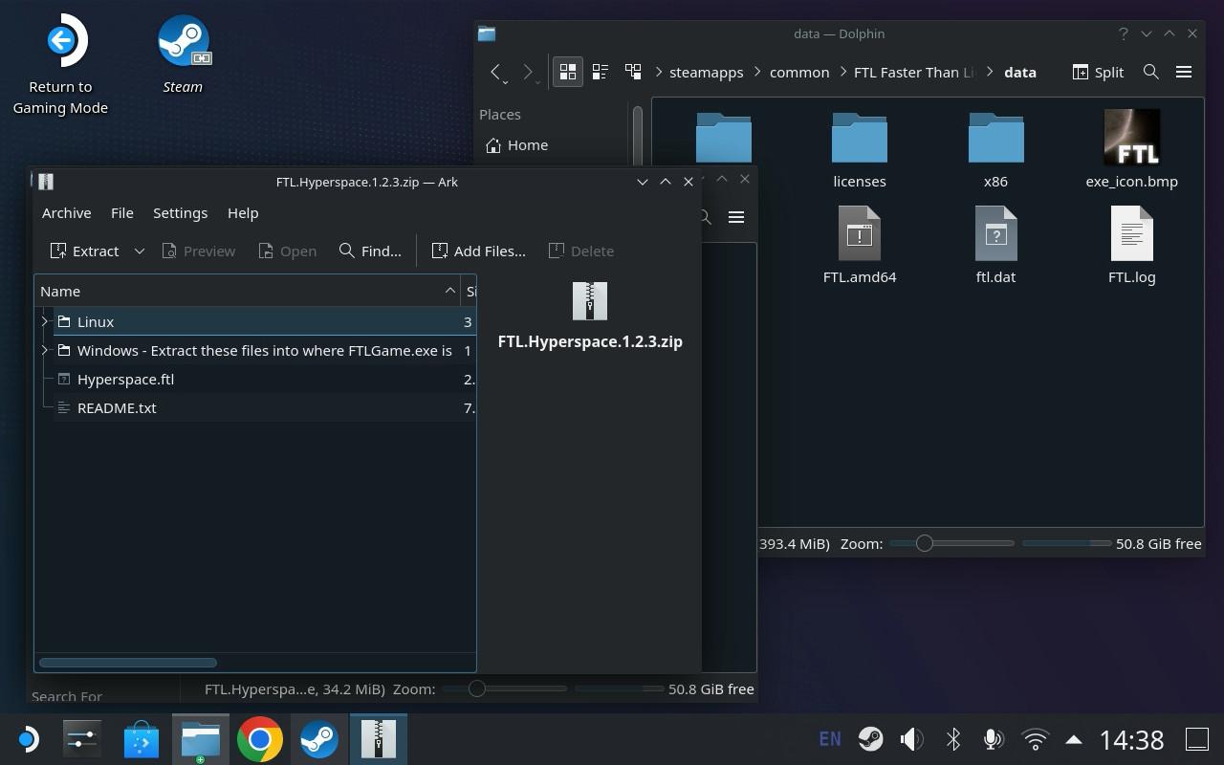Open Bluetooth settings in tray
1224x765 pixels.
pos(952,739)
